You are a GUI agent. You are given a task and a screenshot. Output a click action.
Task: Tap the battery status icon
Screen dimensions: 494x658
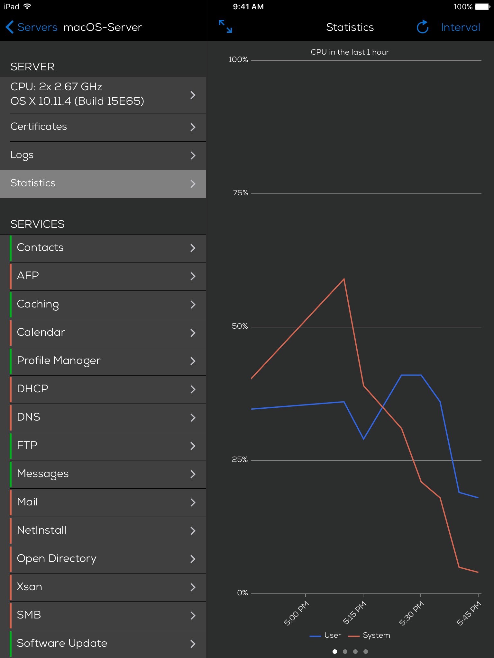click(482, 7)
